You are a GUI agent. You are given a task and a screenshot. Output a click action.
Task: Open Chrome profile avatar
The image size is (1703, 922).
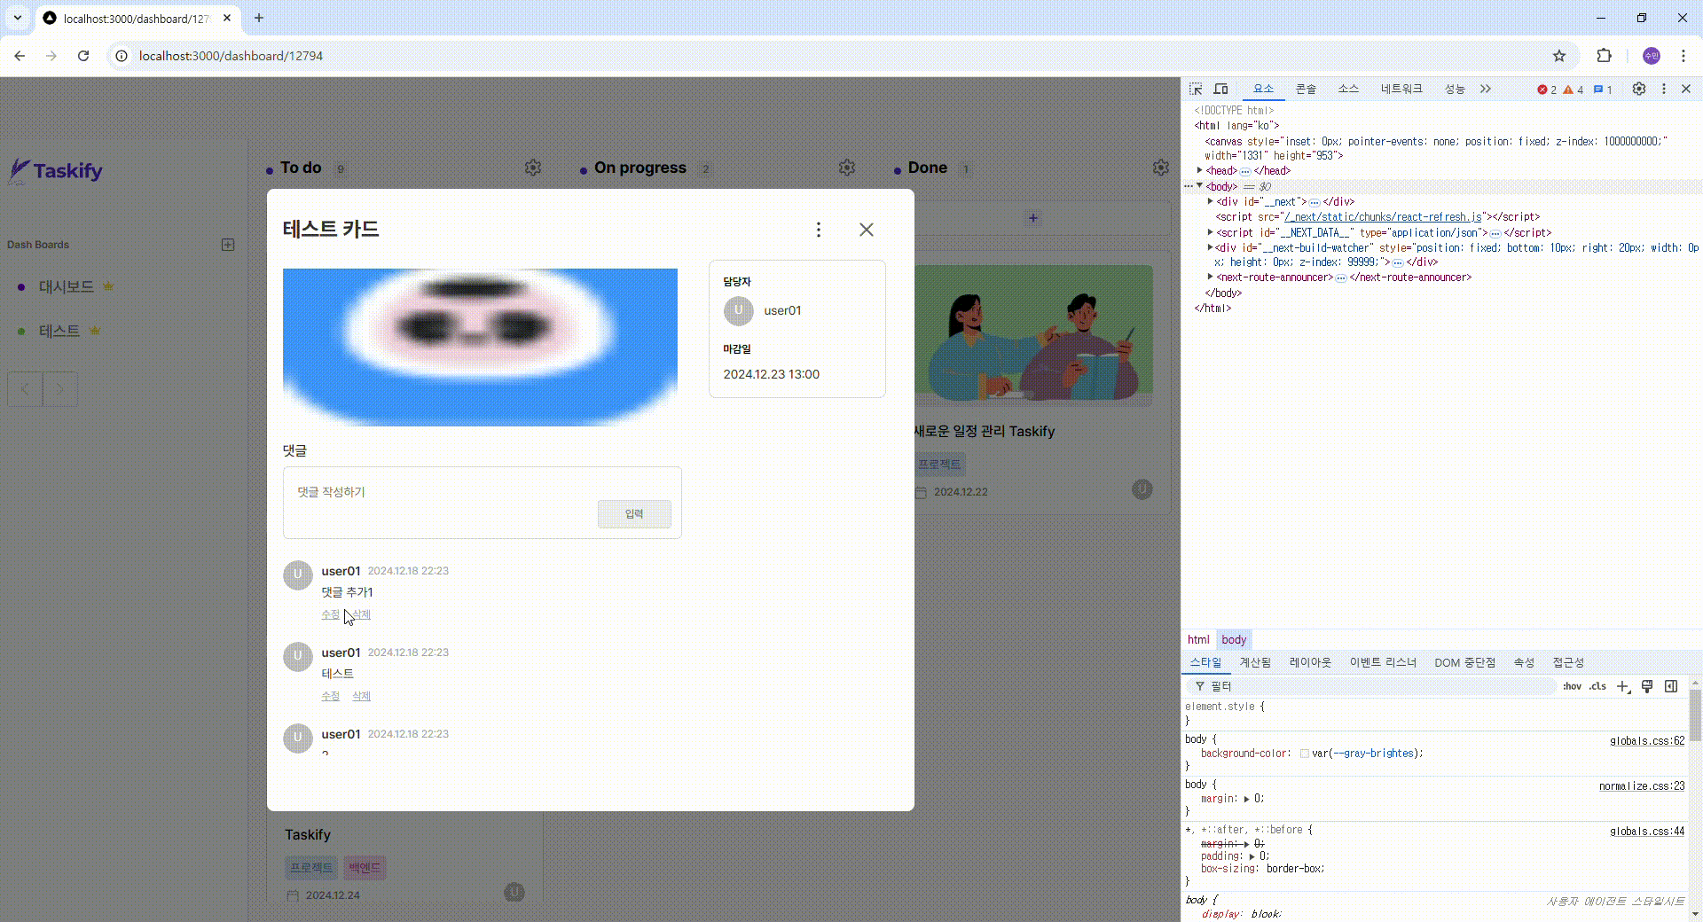pyautogui.click(x=1652, y=56)
